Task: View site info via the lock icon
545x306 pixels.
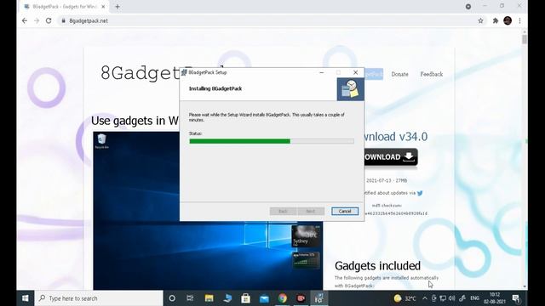Action: click(x=63, y=20)
